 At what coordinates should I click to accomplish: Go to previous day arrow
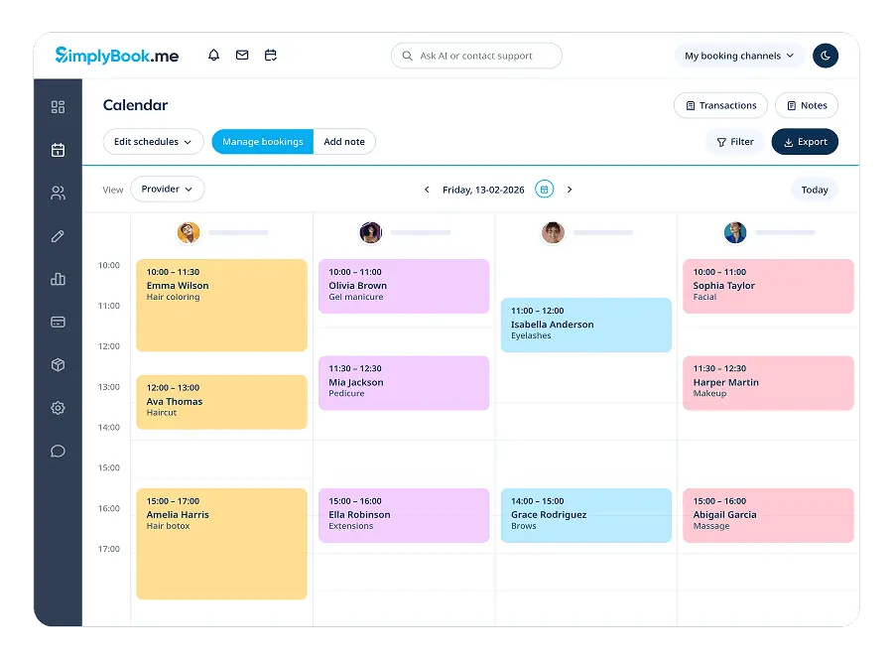click(427, 190)
